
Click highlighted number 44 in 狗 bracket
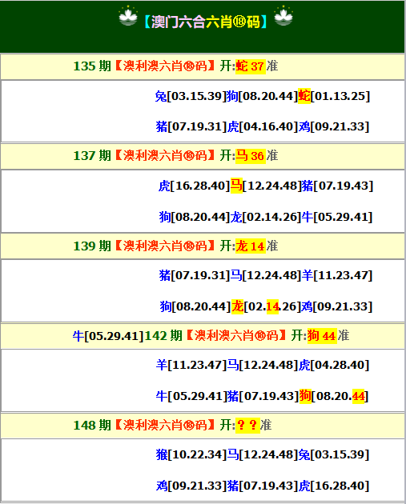coord(359,396)
